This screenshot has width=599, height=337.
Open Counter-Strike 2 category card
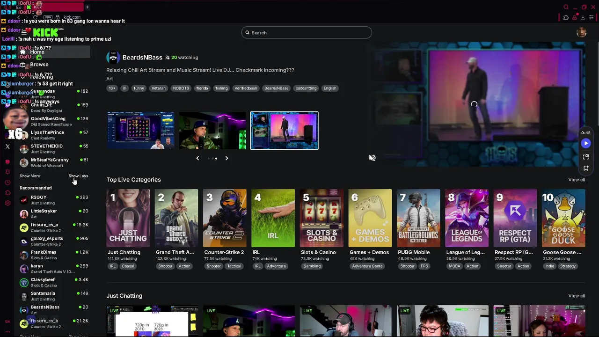point(225,218)
